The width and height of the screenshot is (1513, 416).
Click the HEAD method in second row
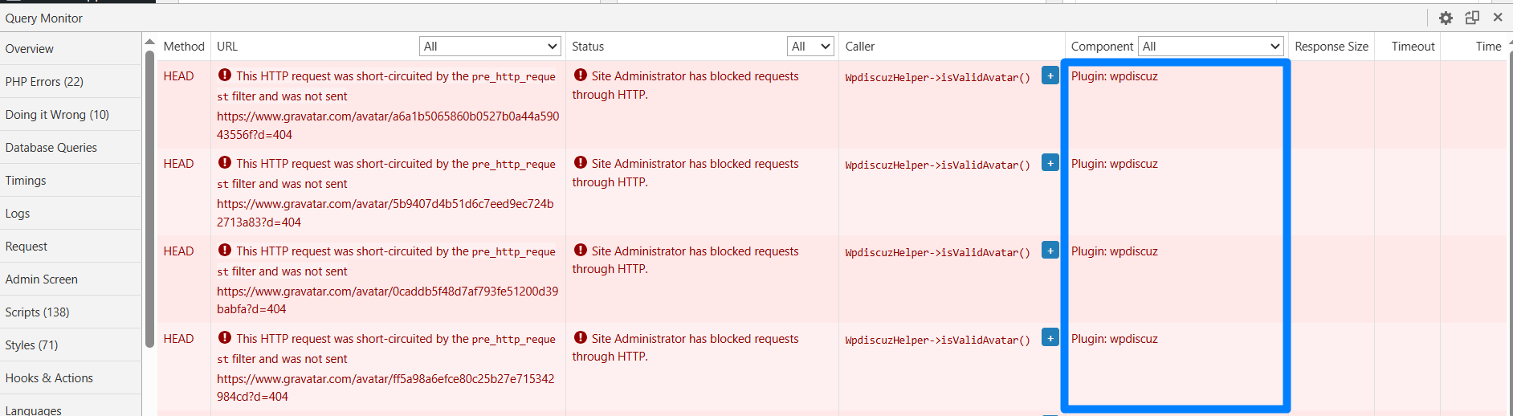(x=178, y=164)
